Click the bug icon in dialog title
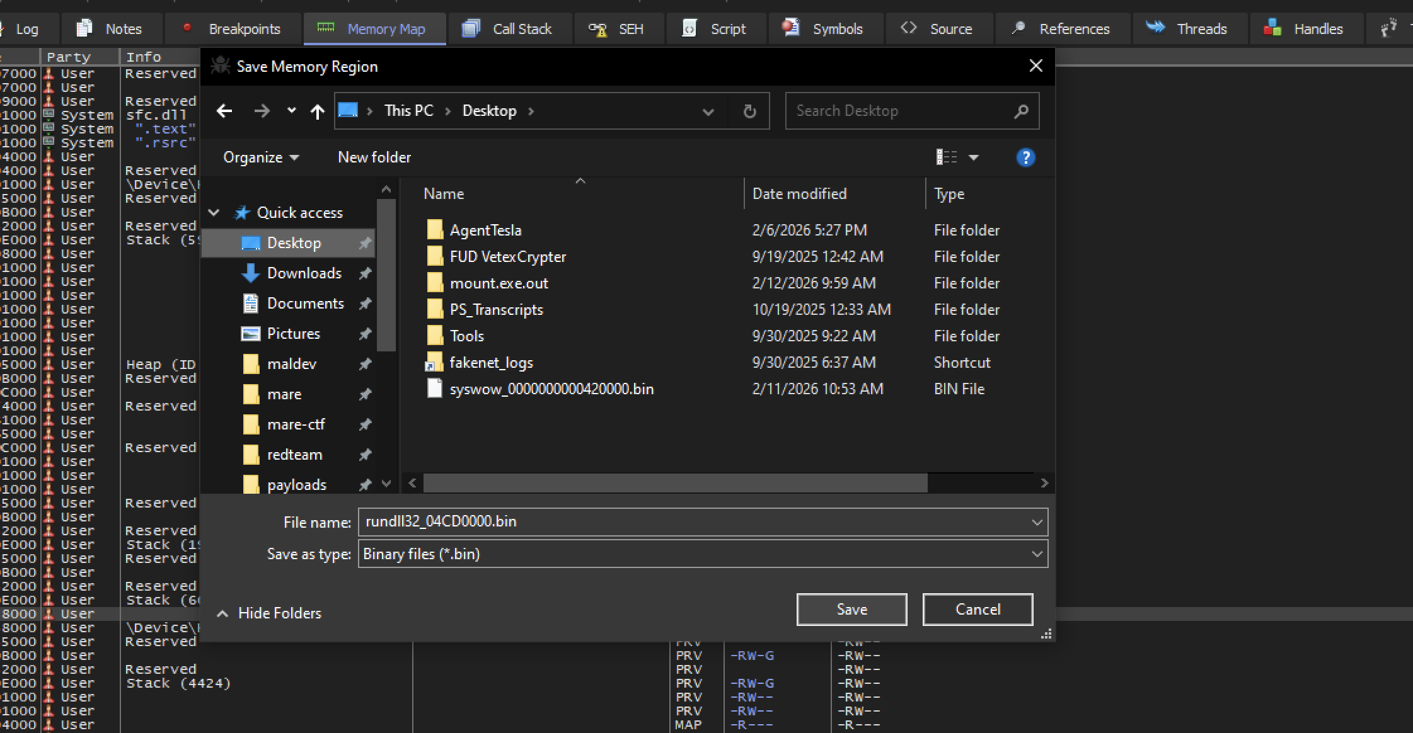The width and height of the screenshot is (1413, 733). pos(220,66)
